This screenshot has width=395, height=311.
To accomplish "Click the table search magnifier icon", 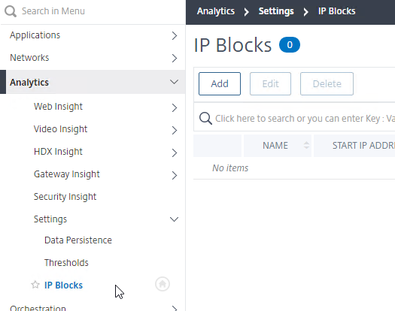I will coord(205,118).
